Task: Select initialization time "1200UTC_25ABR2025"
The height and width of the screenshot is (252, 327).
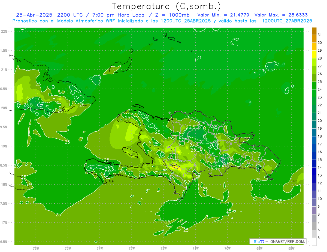Action: (x=186, y=21)
